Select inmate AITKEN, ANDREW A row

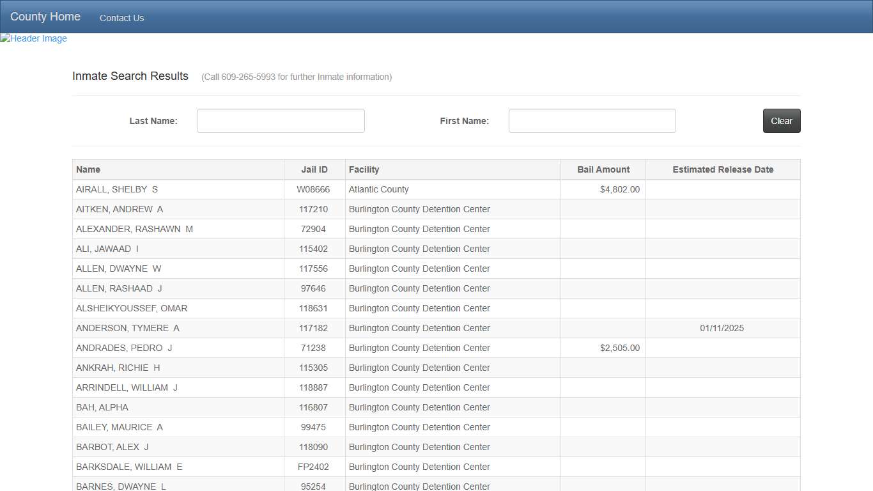click(120, 209)
